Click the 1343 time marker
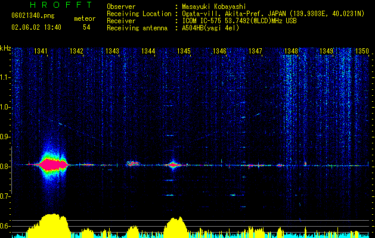Viewport: 375px width, 238px height. click(x=112, y=51)
